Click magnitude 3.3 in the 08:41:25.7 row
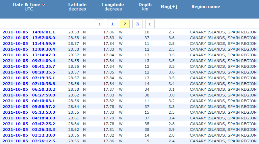The image size is (259, 144). pyautogui.click(x=172, y=66)
